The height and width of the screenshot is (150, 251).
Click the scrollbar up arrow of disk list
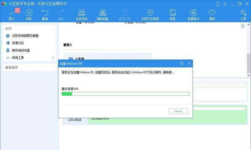coord(249,25)
